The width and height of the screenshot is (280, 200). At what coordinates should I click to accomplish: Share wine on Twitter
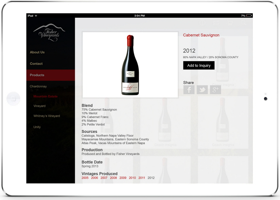[x=202, y=89]
